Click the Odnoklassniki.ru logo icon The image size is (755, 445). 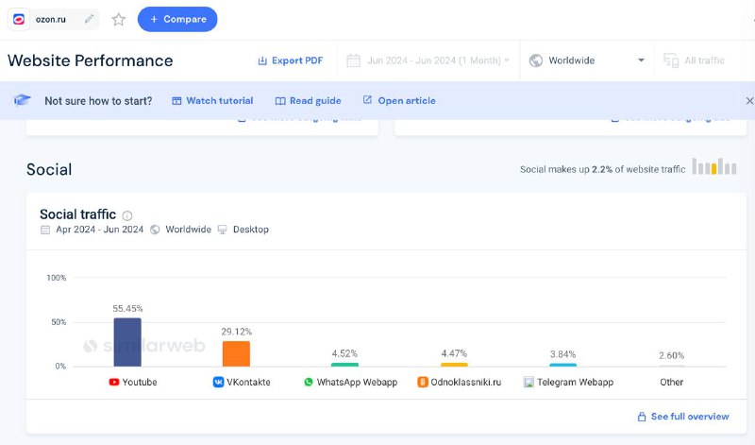pyautogui.click(x=422, y=383)
